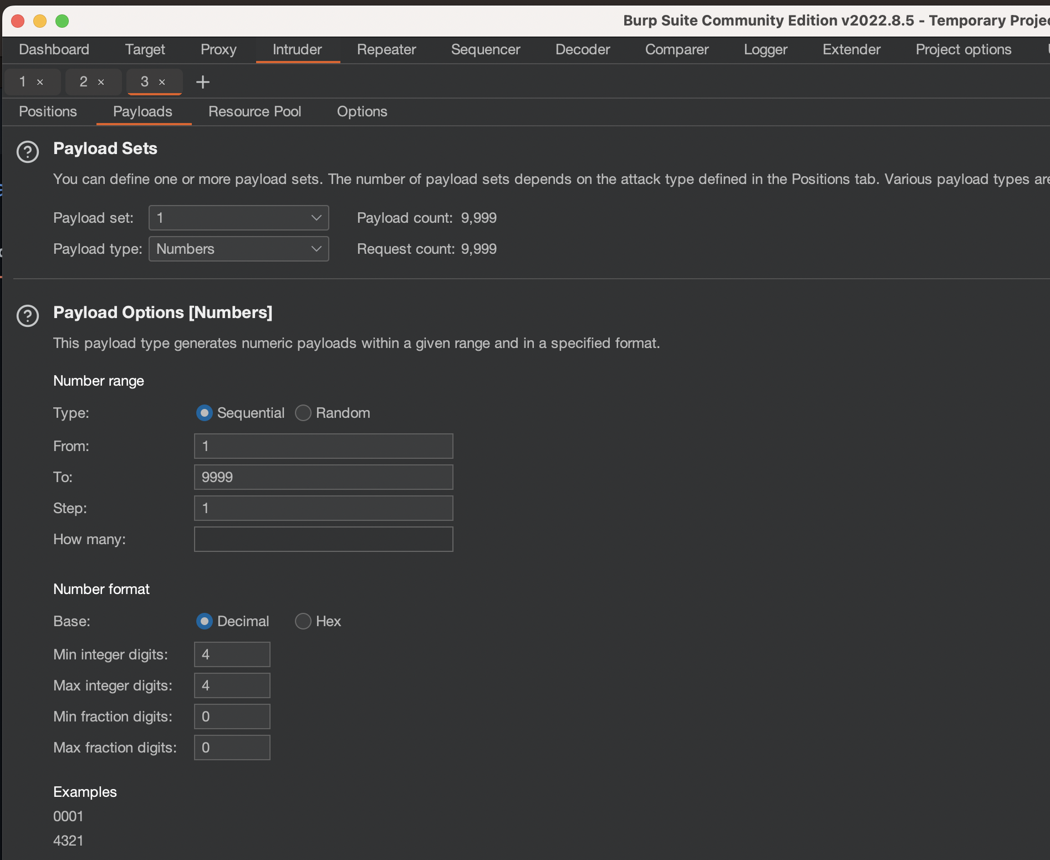Screen dimensions: 1050x860
Task: Close Intruder attack tab 3
Action: pyautogui.click(x=162, y=82)
